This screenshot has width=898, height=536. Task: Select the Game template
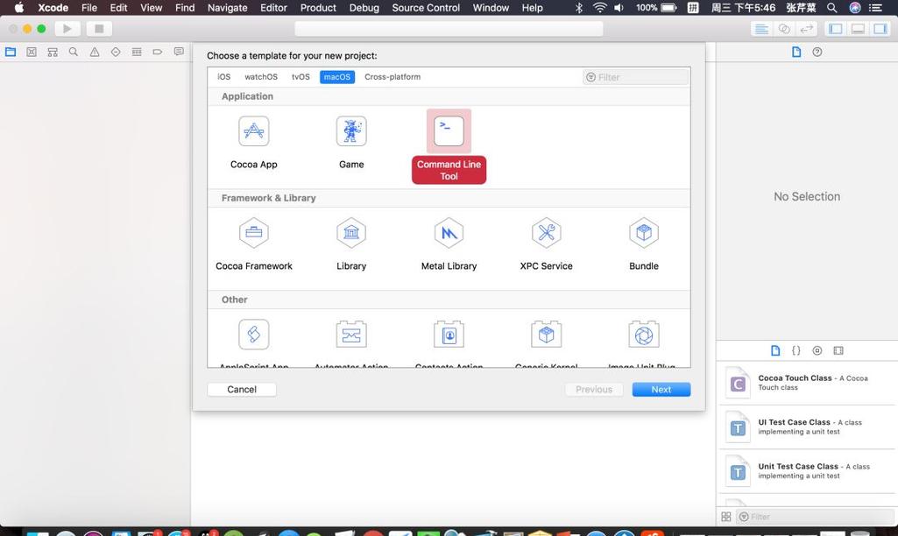pos(351,143)
